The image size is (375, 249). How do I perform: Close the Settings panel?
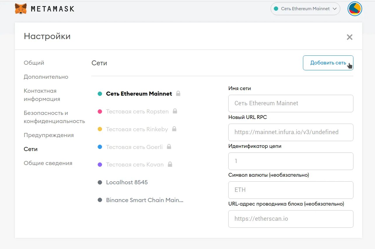point(349,37)
